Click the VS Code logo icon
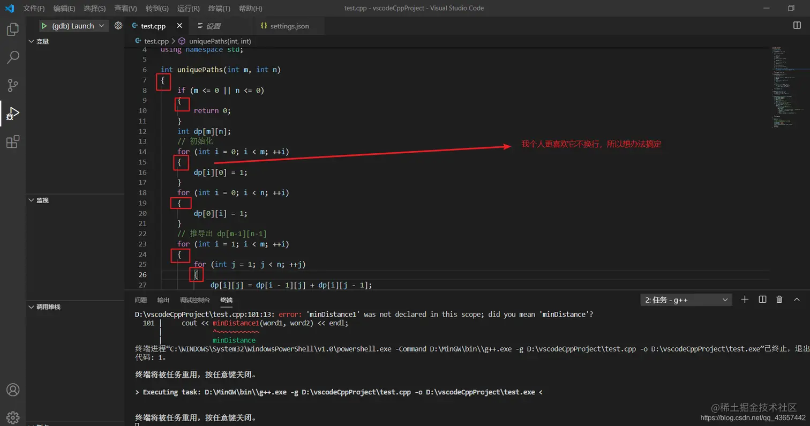The width and height of the screenshot is (810, 426). coord(9,8)
